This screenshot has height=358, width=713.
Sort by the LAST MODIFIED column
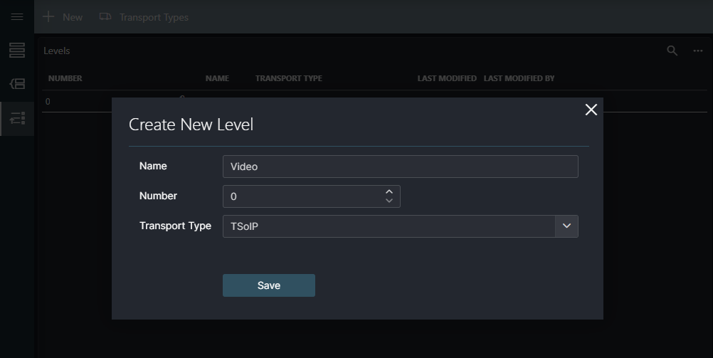tap(447, 78)
